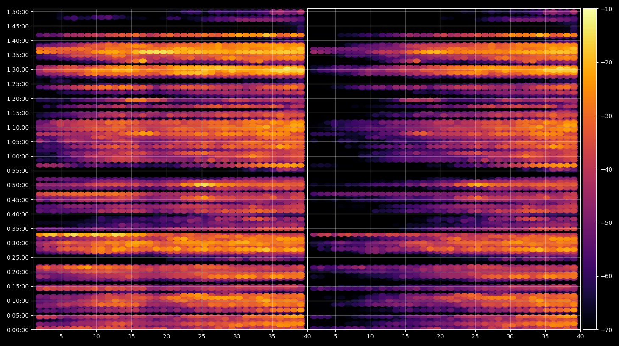Select x-axis label 10 under left panel
This screenshot has width=619, height=346.
click(96, 337)
